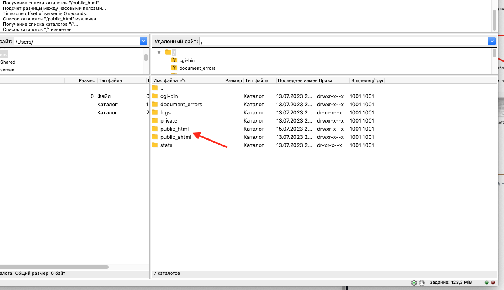
Task: Click log line 'Подсчет разницы между часовыми поясами...'
Action: tap(54, 8)
